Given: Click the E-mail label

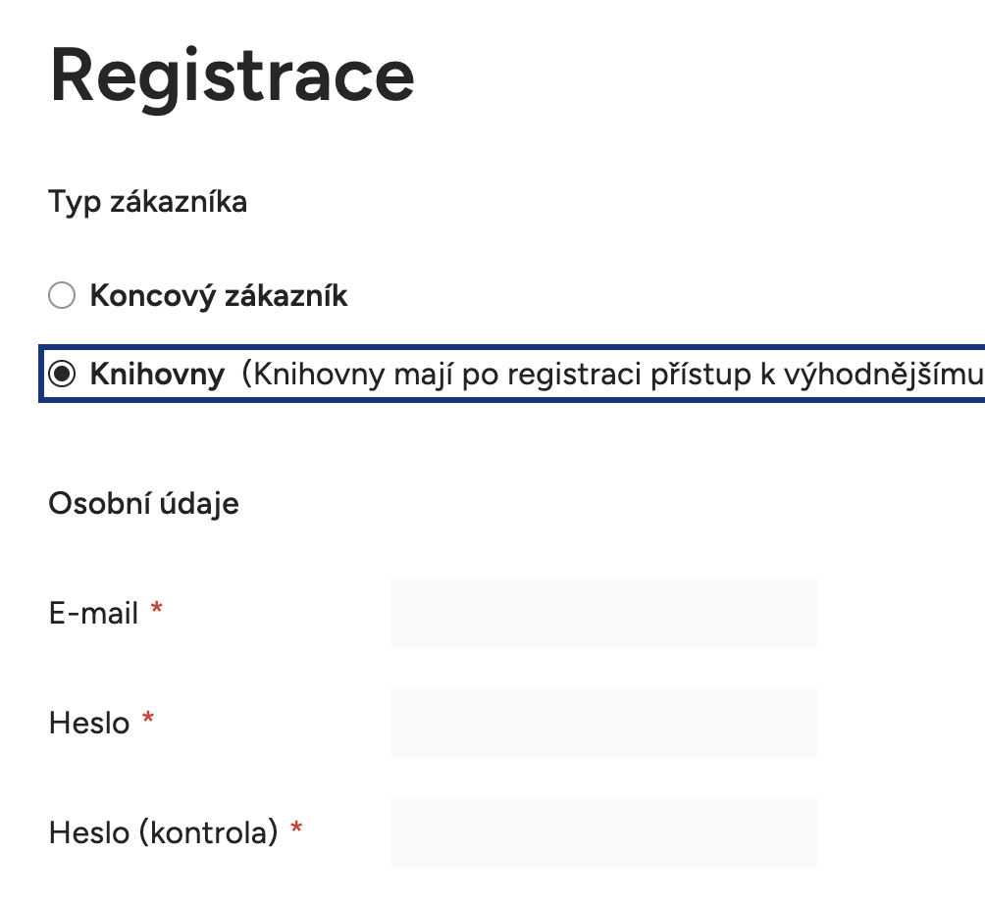Looking at the screenshot, I should click(91, 612).
